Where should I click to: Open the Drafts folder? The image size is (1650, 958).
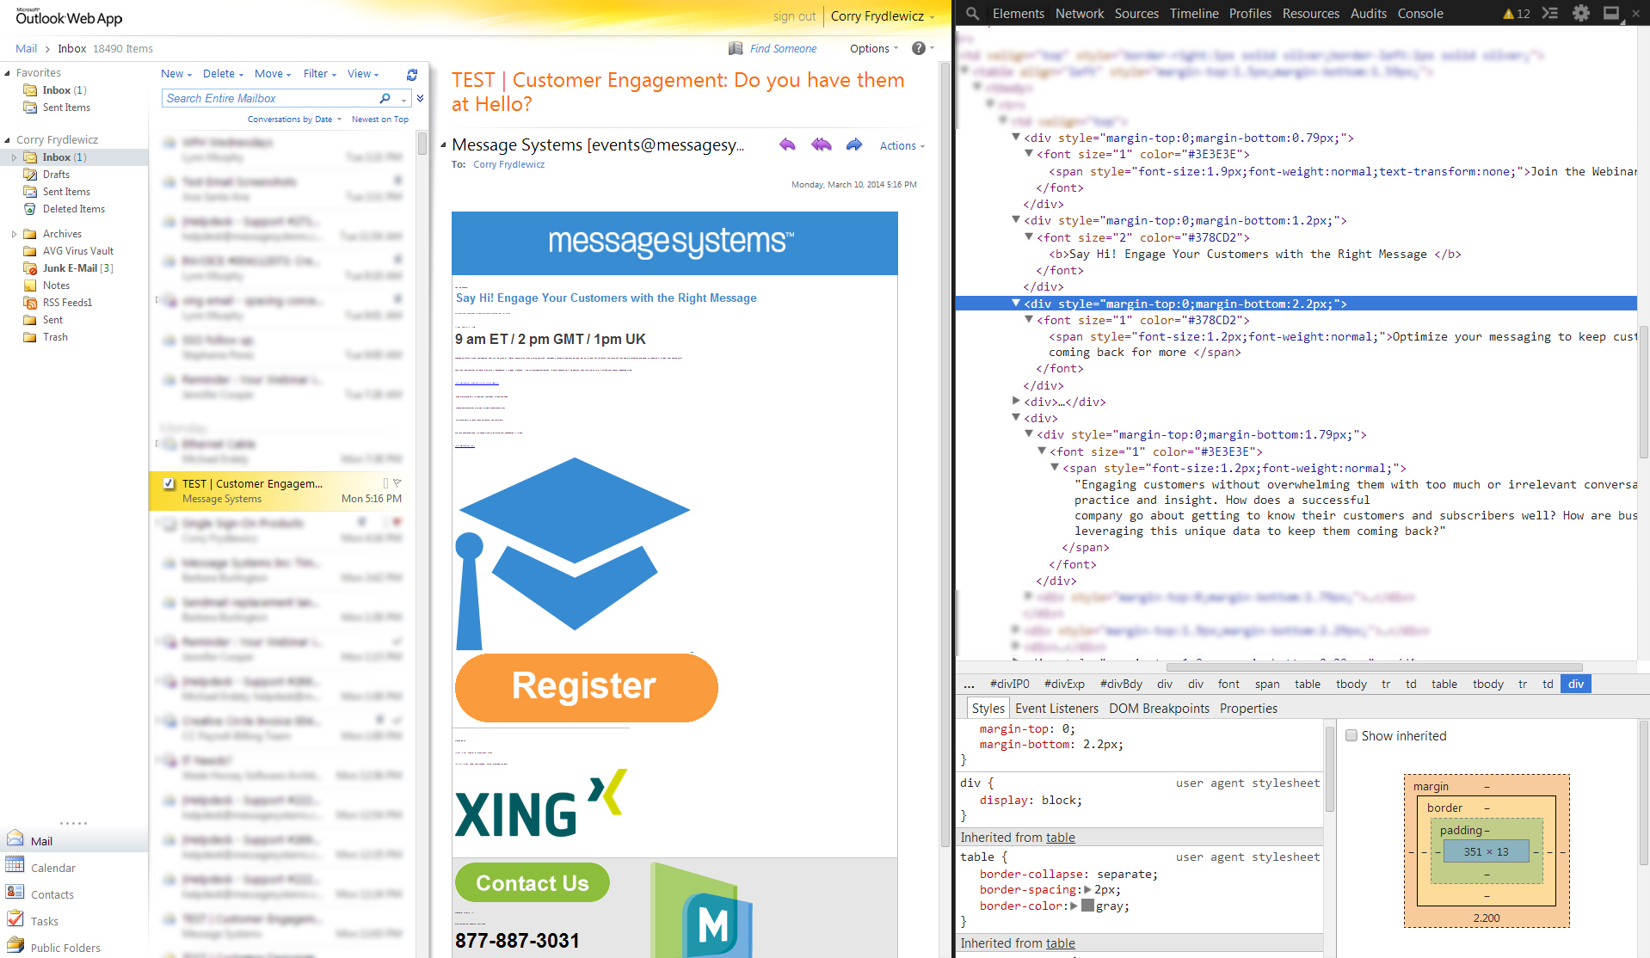pyautogui.click(x=56, y=175)
